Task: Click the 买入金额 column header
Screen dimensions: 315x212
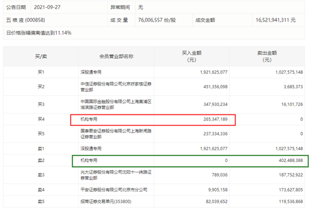Action: [x=192, y=56]
